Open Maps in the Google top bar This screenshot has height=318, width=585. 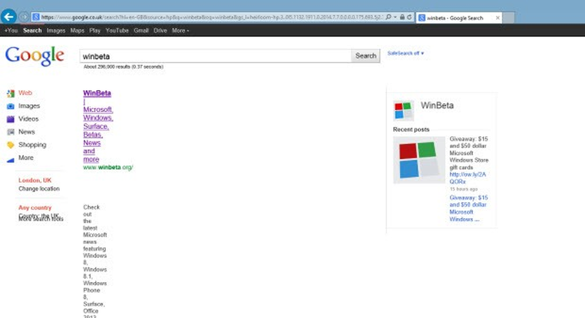[77, 31]
